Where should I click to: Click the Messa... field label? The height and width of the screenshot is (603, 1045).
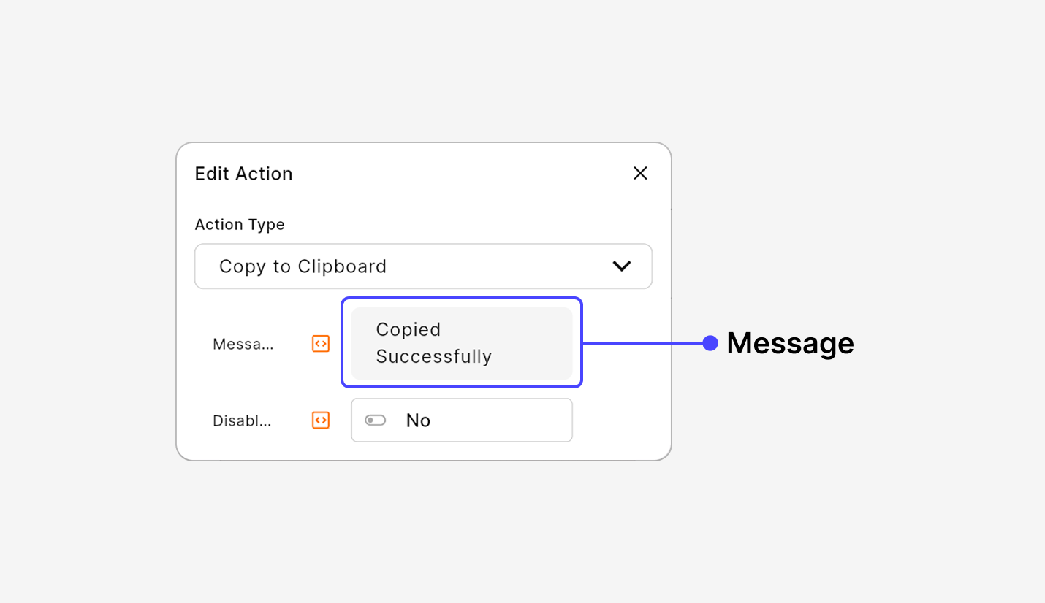tap(243, 343)
